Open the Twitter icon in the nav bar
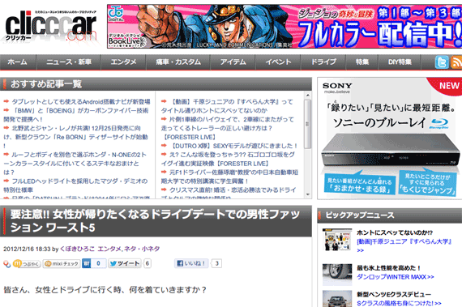This screenshot has width=462, height=307. point(442,62)
